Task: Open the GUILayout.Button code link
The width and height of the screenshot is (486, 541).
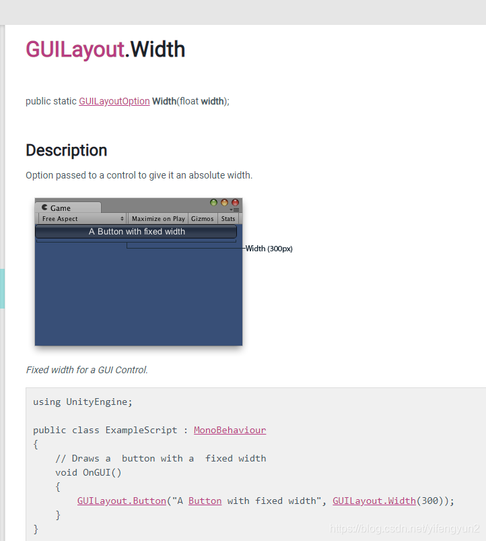Action: 122,501
